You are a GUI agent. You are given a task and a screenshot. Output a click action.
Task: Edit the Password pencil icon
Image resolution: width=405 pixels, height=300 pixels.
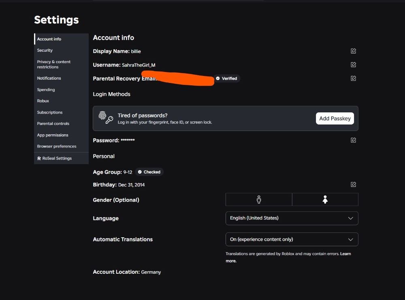353,140
